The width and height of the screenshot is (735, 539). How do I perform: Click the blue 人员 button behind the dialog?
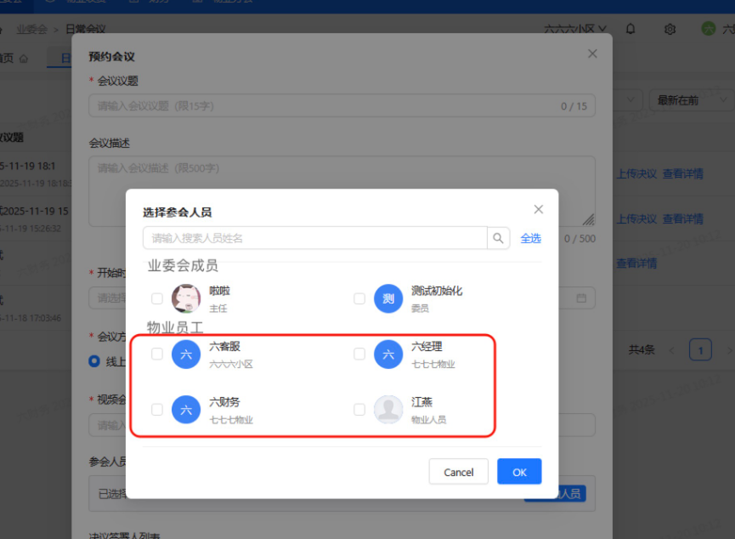[572, 493]
